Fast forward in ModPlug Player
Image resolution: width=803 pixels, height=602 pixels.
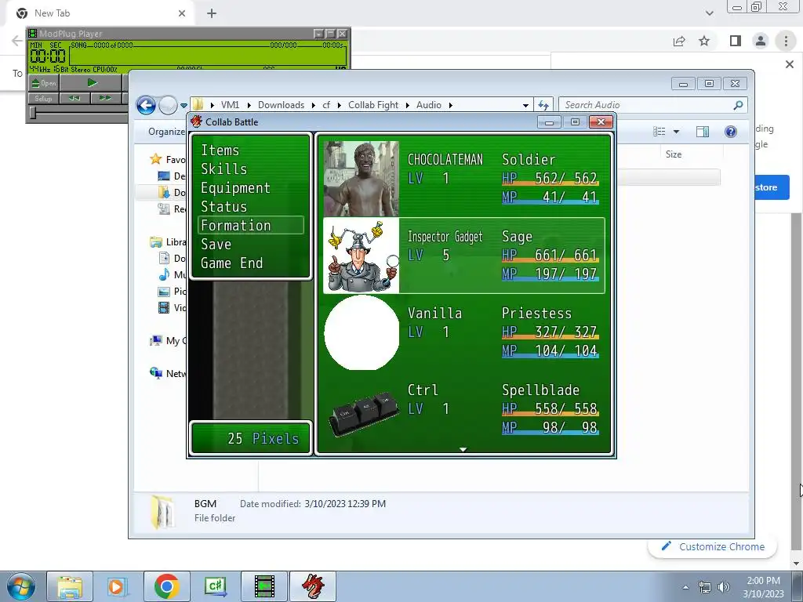click(x=106, y=98)
